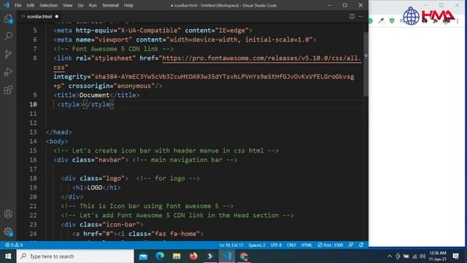Click the taskbar clock showing 12:36 AM
The height and width of the screenshot is (263, 467).
438,256
